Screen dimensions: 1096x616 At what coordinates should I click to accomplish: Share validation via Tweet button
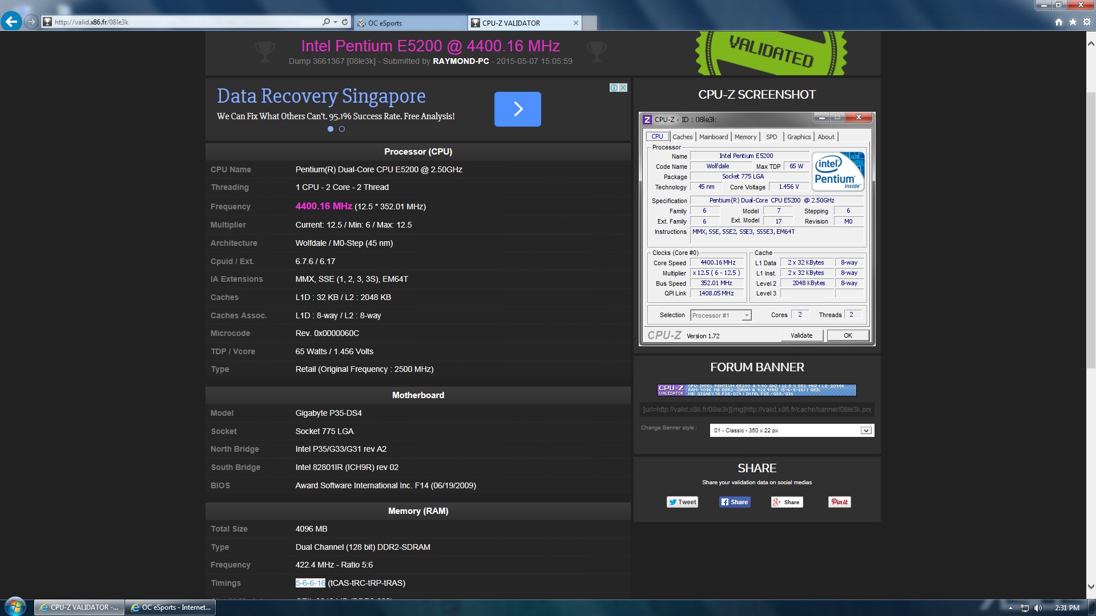(683, 502)
